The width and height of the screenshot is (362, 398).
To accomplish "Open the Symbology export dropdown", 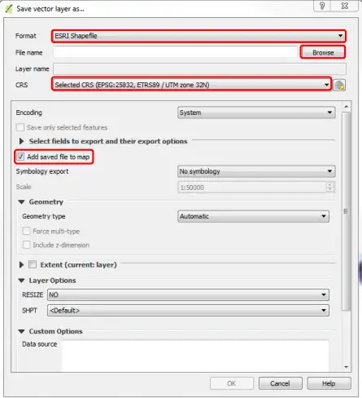I will pyautogui.click(x=256, y=171).
